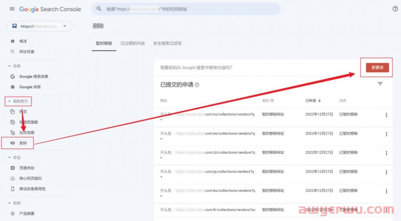Click the red 新要求 button
The image size is (401, 221).
click(x=377, y=68)
